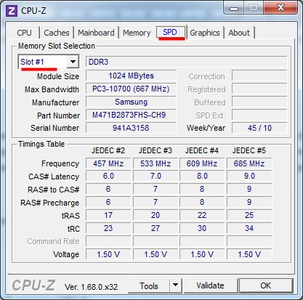
Task: Click the Tools button
Action: (149, 285)
